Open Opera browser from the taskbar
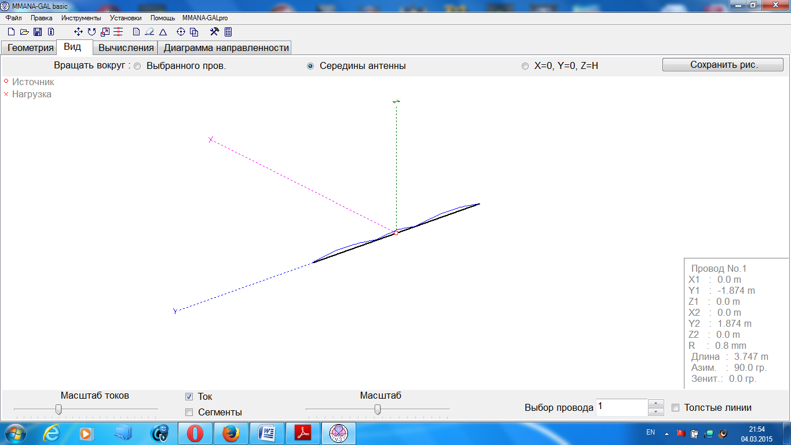Image resolution: width=791 pixels, height=445 pixels. 195,433
